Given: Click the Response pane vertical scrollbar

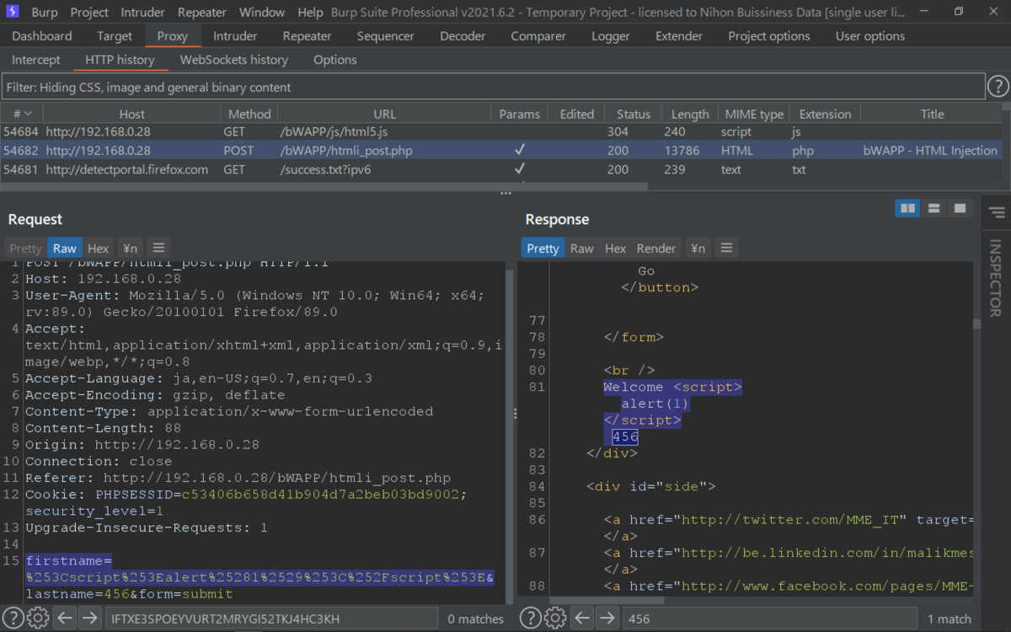Looking at the screenshot, I should click(x=977, y=324).
